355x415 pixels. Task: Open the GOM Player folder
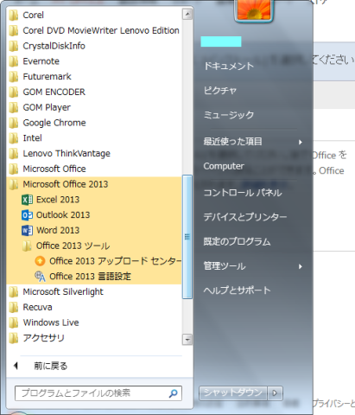94,107
